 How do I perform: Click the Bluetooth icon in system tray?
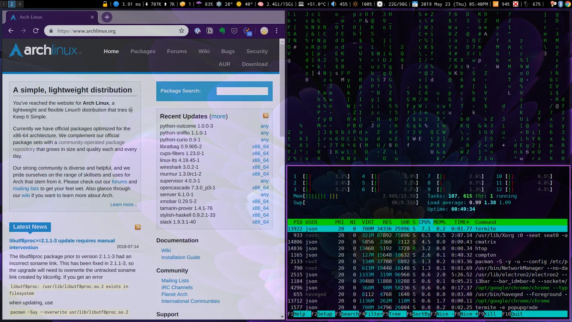(561, 4)
